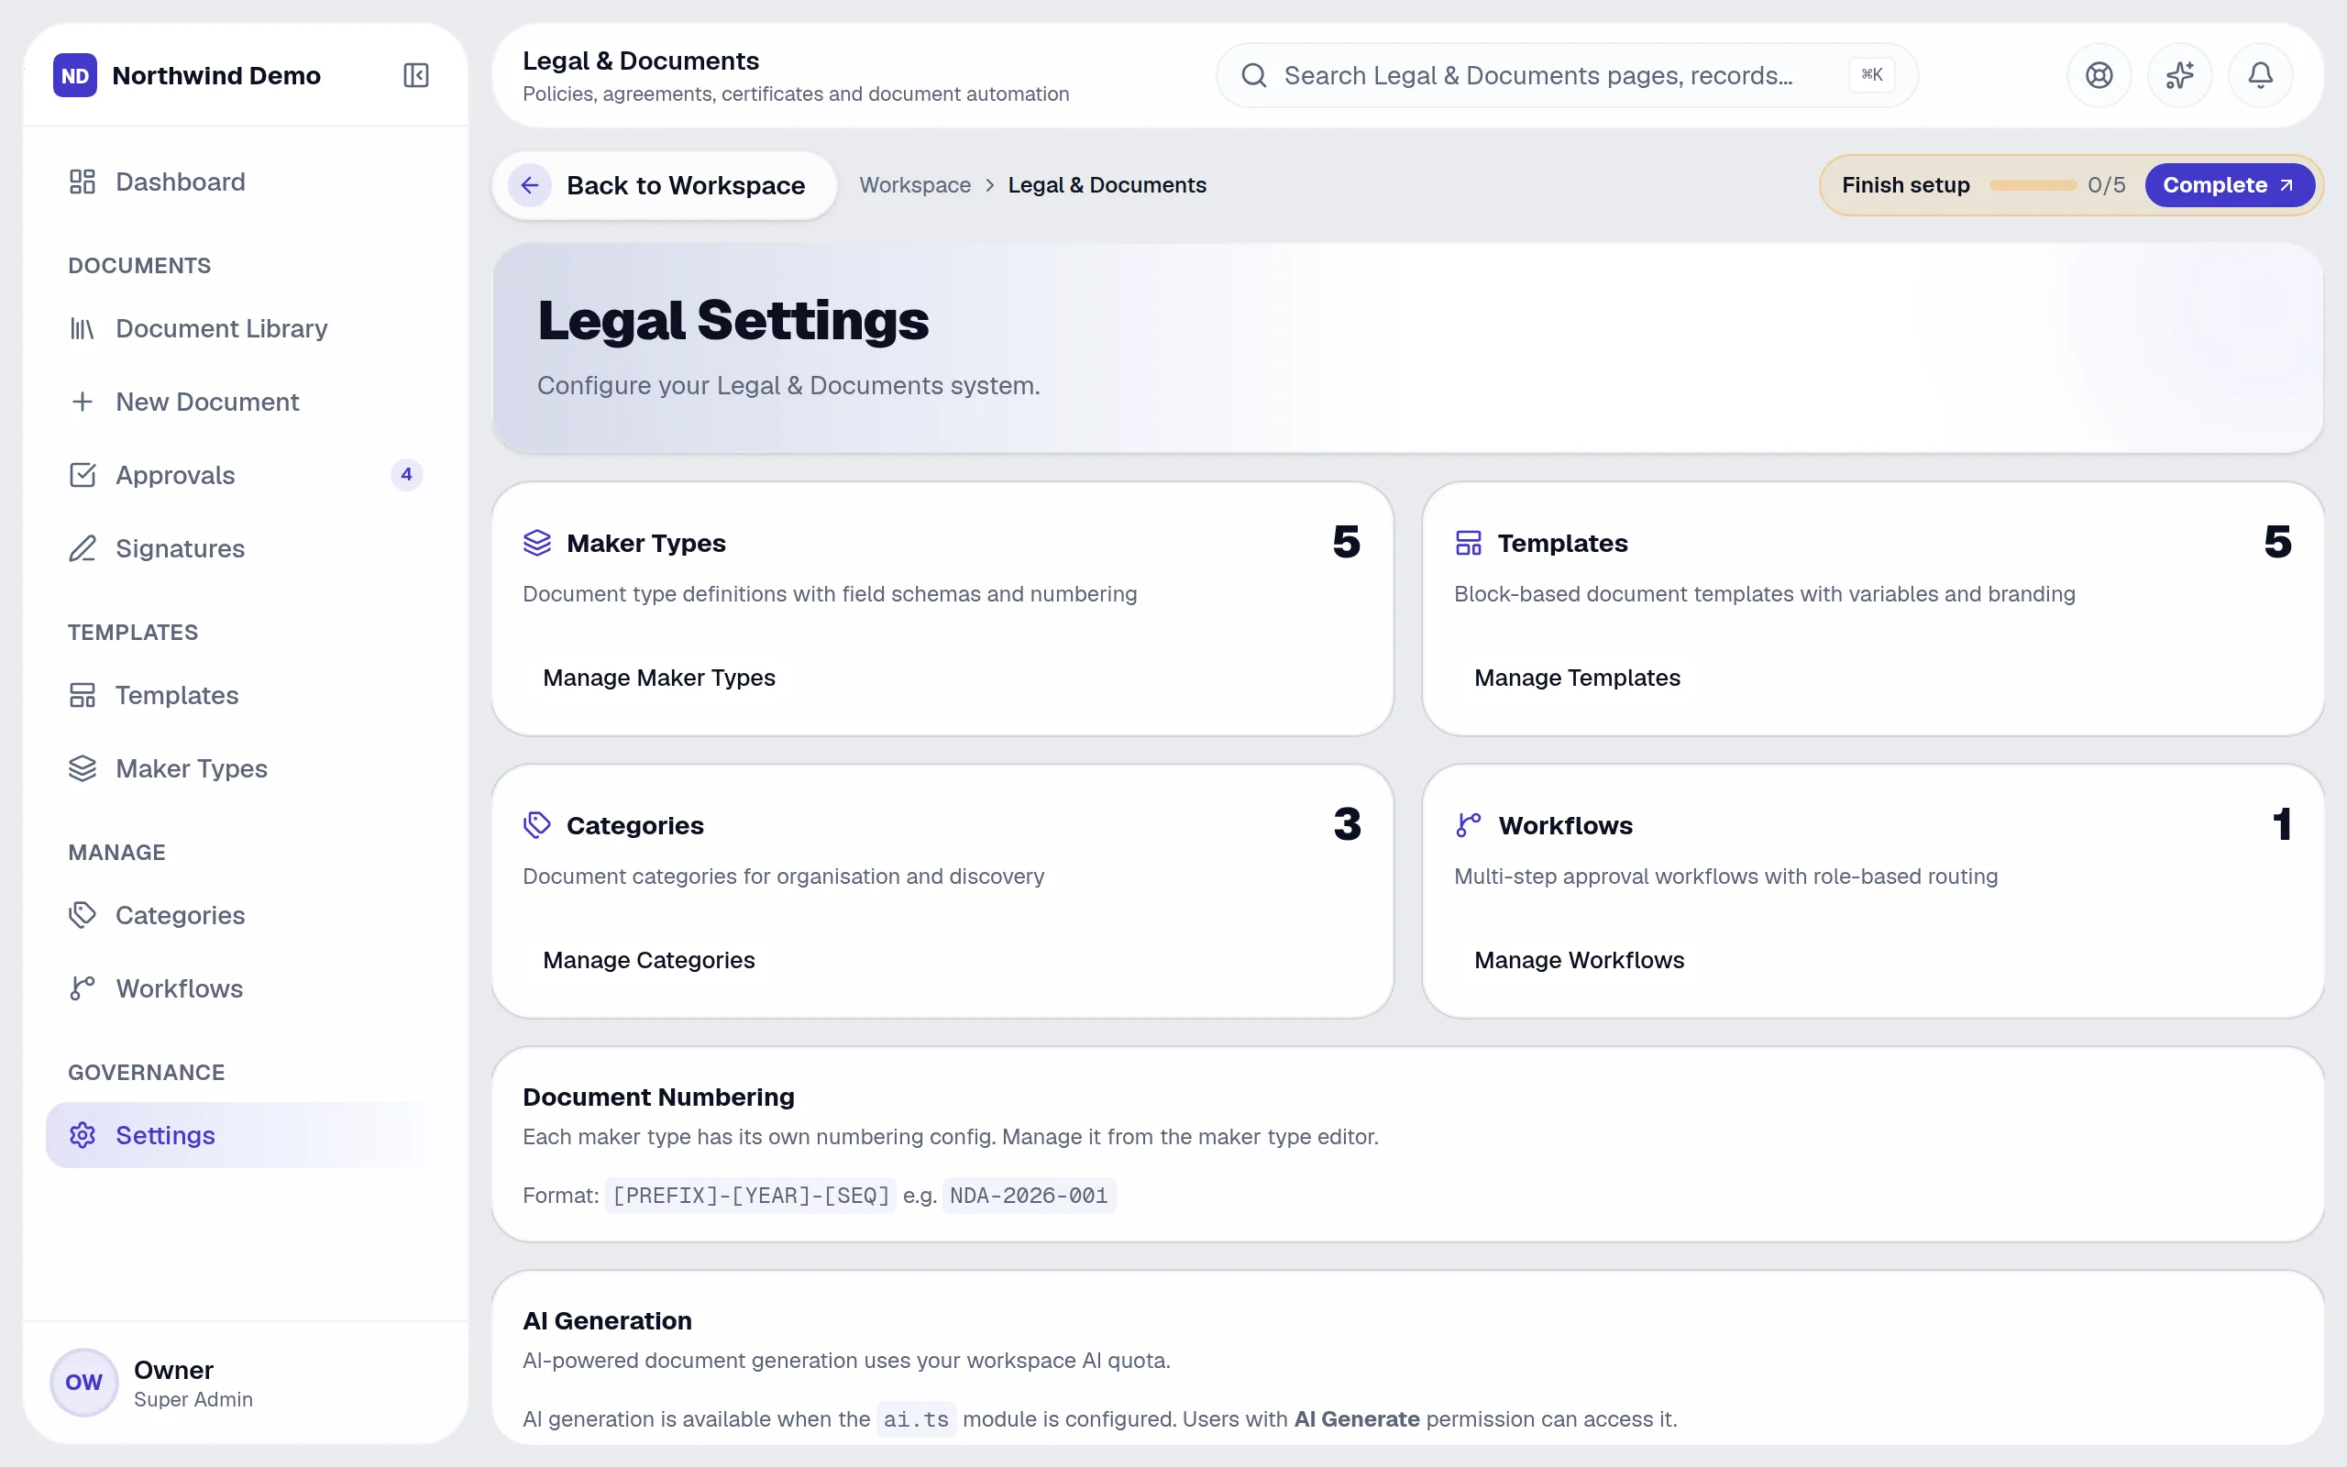
Task: Click the ND workspace logo
Action: [x=74, y=74]
